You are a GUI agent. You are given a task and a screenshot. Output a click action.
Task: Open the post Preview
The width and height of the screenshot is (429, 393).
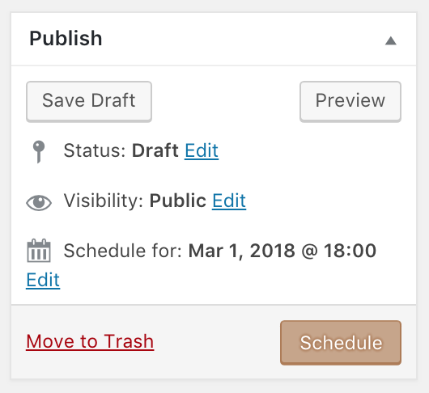(x=350, y=101)
